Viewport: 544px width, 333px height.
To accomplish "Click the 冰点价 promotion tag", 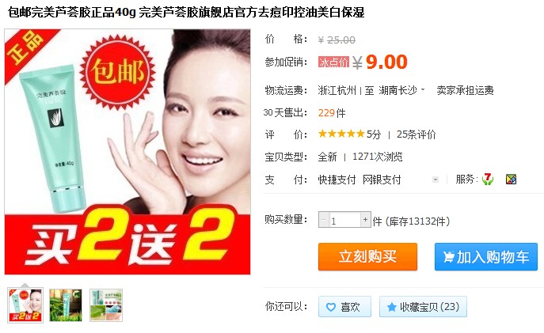I will click(x=333, y=62).
